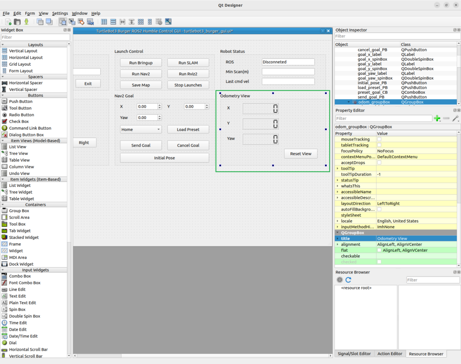Increment the Nav2 Goal Yaw spin box
Viewport: 461px width, 364px height.
click(160, 116)
